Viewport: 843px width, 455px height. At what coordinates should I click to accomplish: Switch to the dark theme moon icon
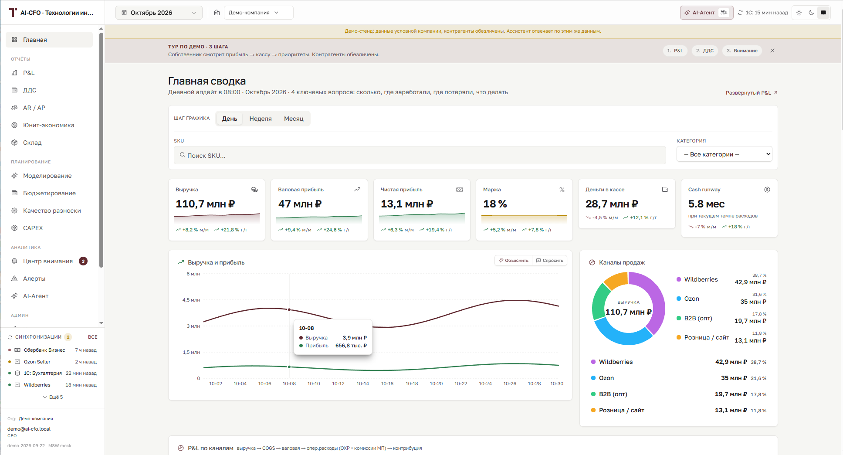811,13
